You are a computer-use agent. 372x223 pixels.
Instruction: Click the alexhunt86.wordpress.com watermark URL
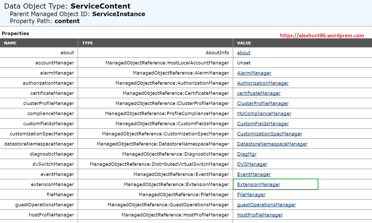point(322,36)
